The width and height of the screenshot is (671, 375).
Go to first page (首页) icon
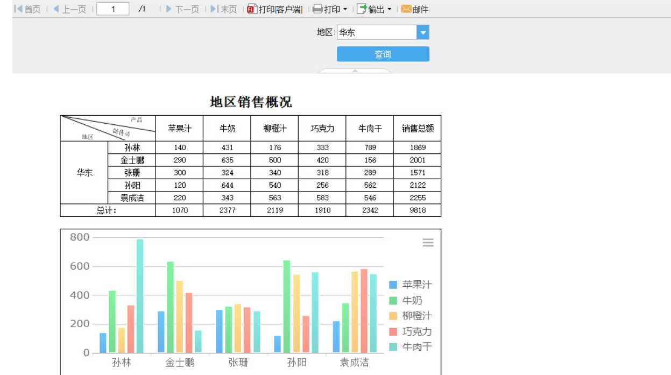pos(18,9)
